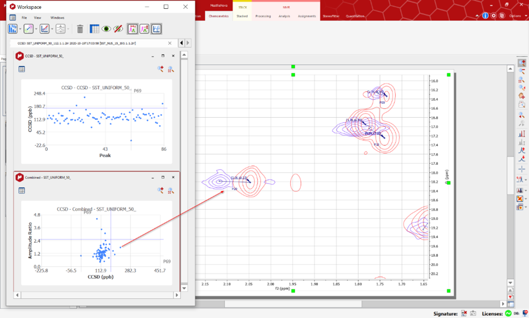
Task: Expand the bar chart icon dropdown arrow
Action: pos(20,29)
